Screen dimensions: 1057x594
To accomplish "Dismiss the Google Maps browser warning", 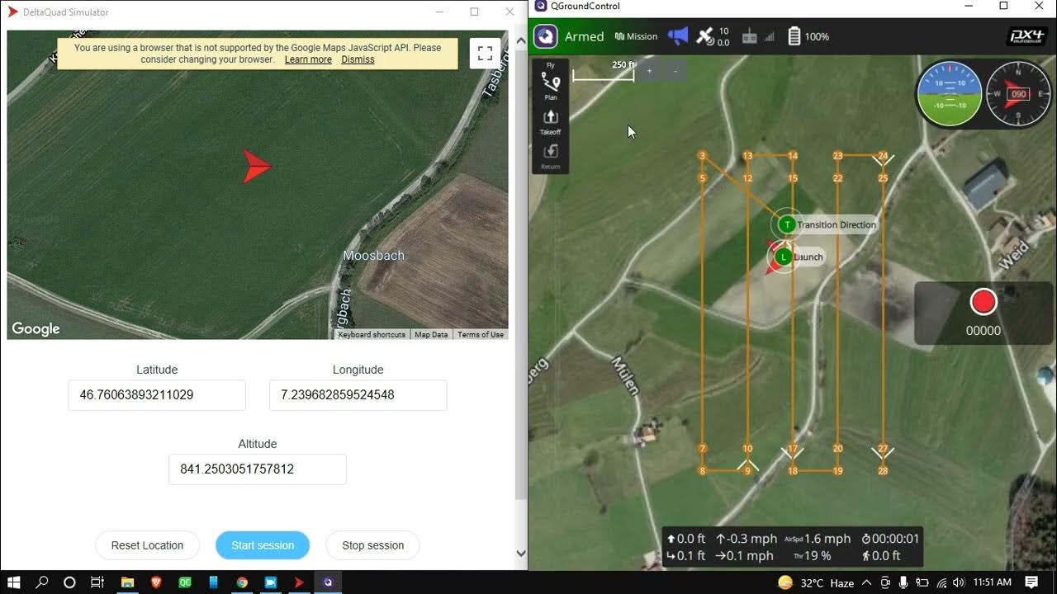I will click(x=358, y=59).
